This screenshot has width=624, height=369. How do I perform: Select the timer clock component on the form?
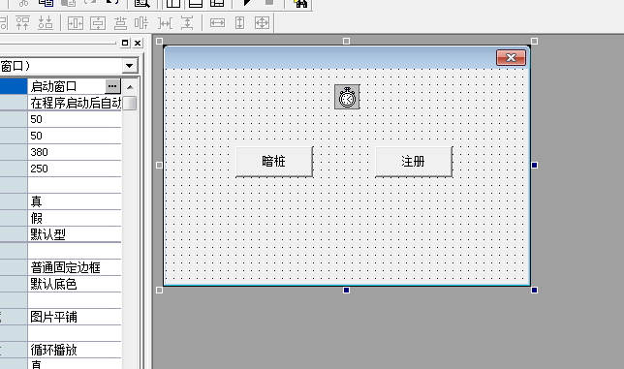[347, 97]
